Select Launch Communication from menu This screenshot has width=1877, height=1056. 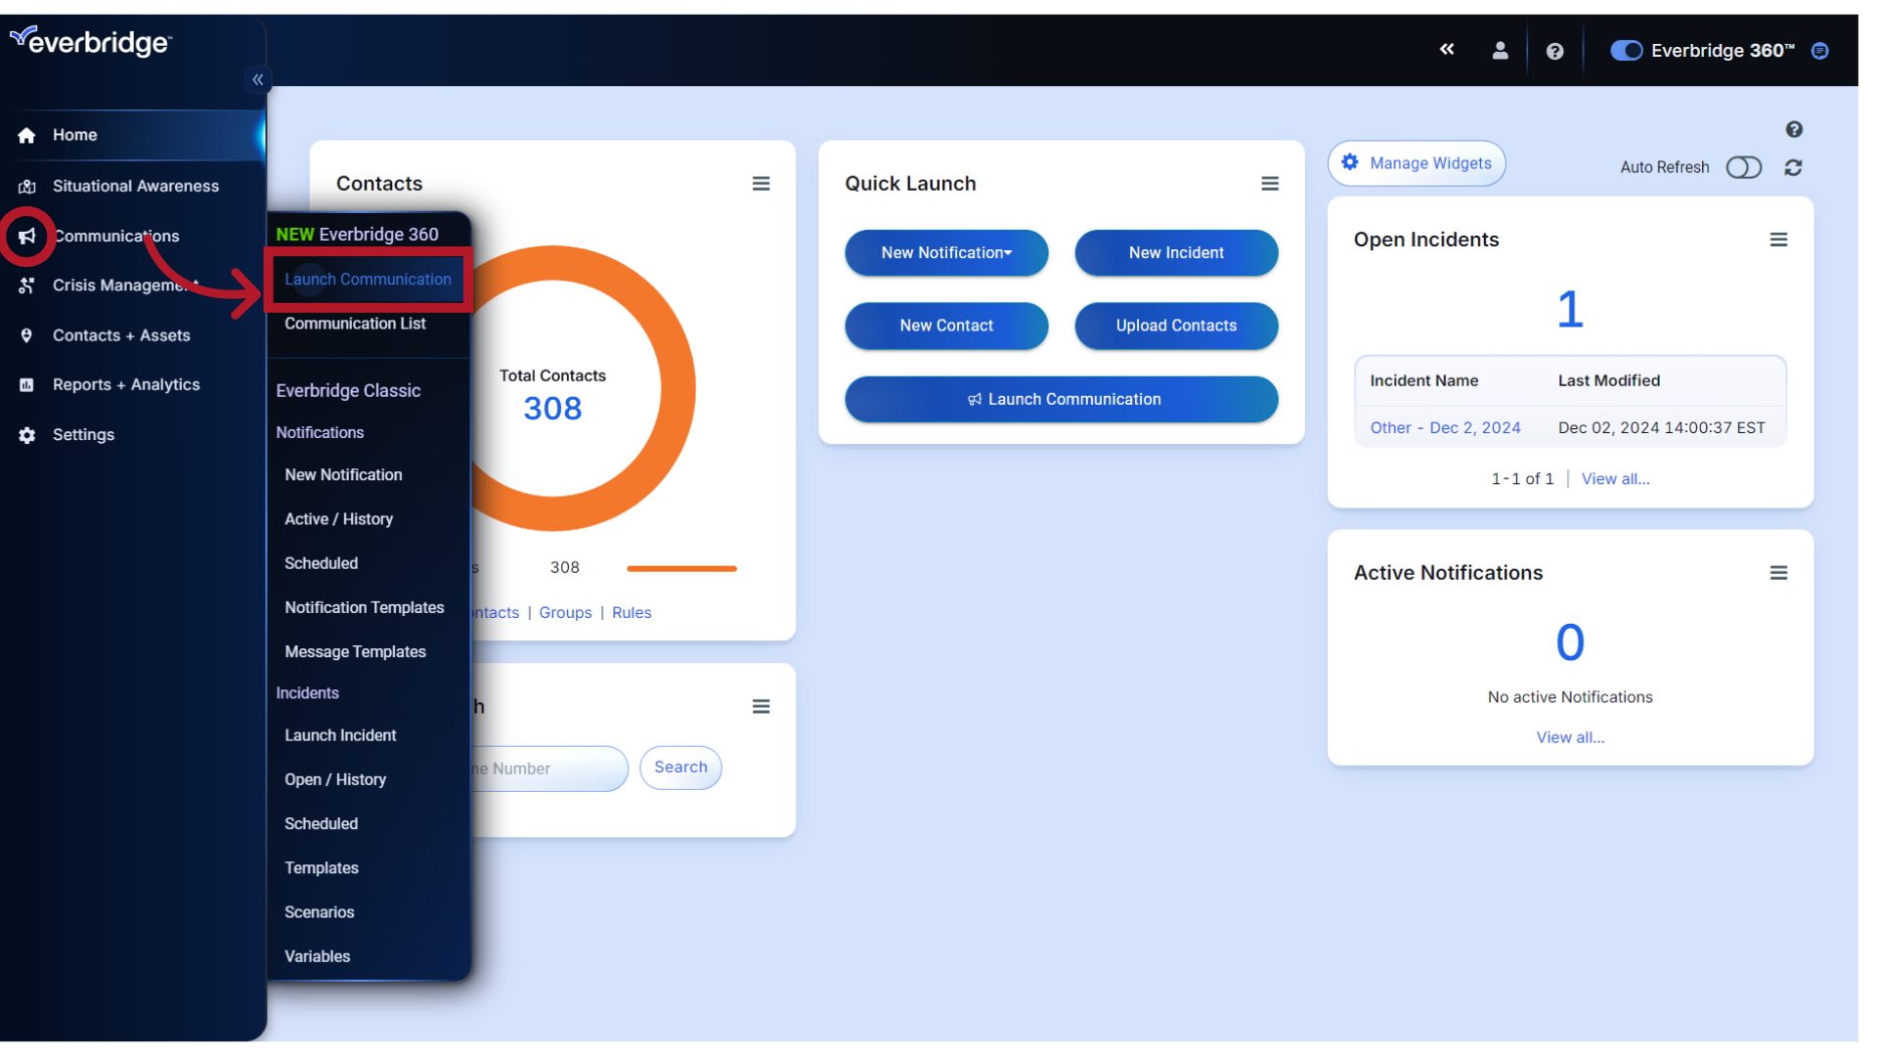click(368, 279)
